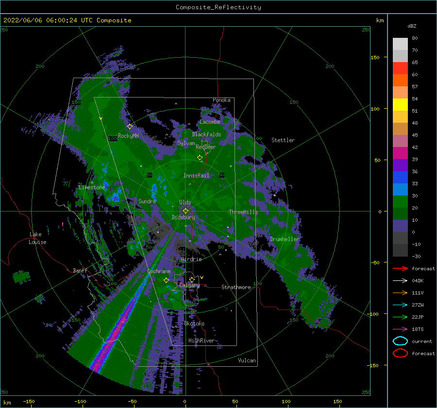Click the Lacombe city label
437x408 pixels.
tap(210, 122)
